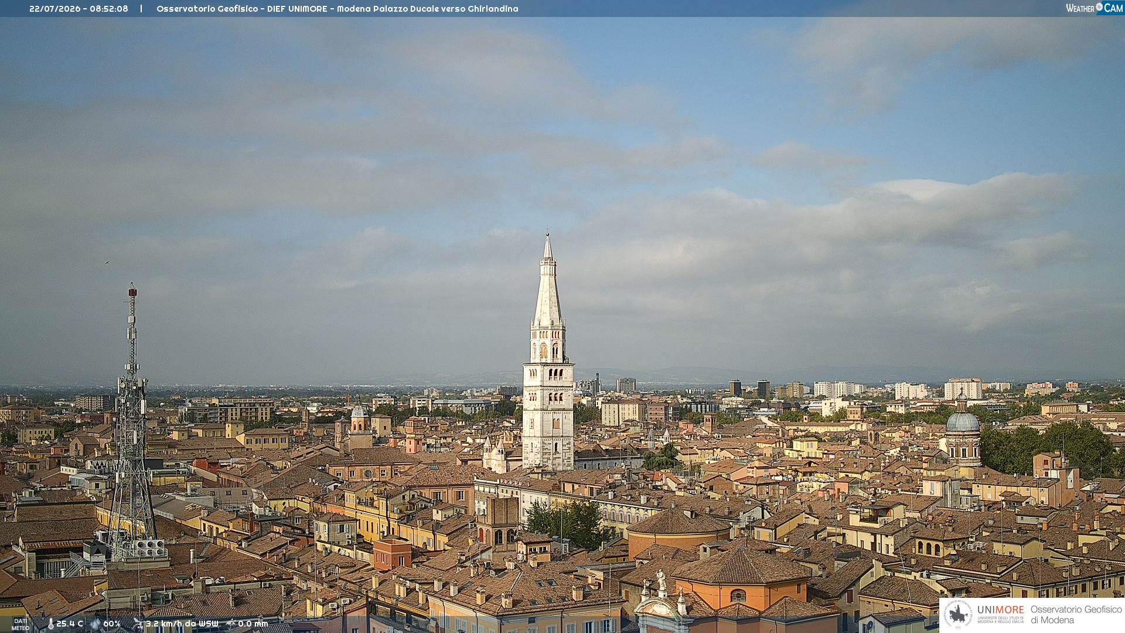Click the Osservatorio Geofisico di Modena text
The image size is (1125, 633).
(x=1076, y=615)
